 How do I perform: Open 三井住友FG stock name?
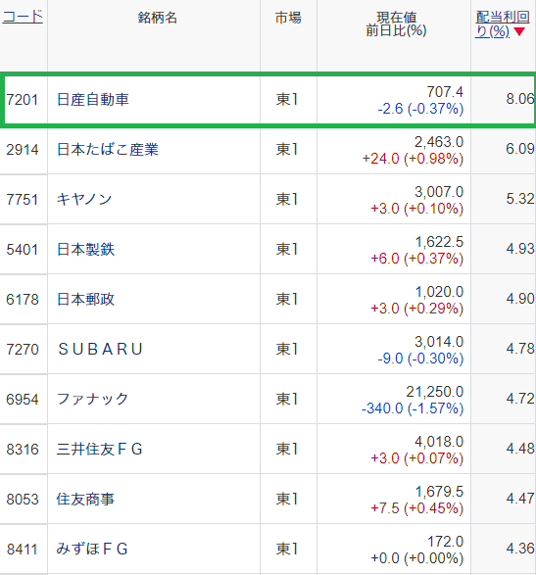point(99,450)
